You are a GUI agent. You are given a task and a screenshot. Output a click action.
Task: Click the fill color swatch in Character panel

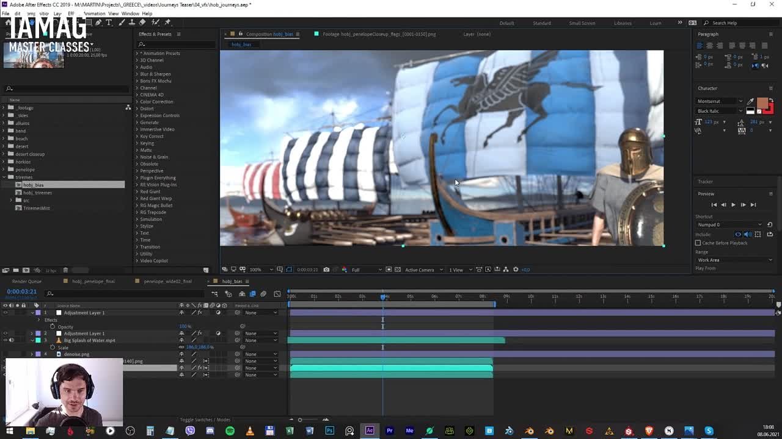pyautogui.click(x=762, y=103)
